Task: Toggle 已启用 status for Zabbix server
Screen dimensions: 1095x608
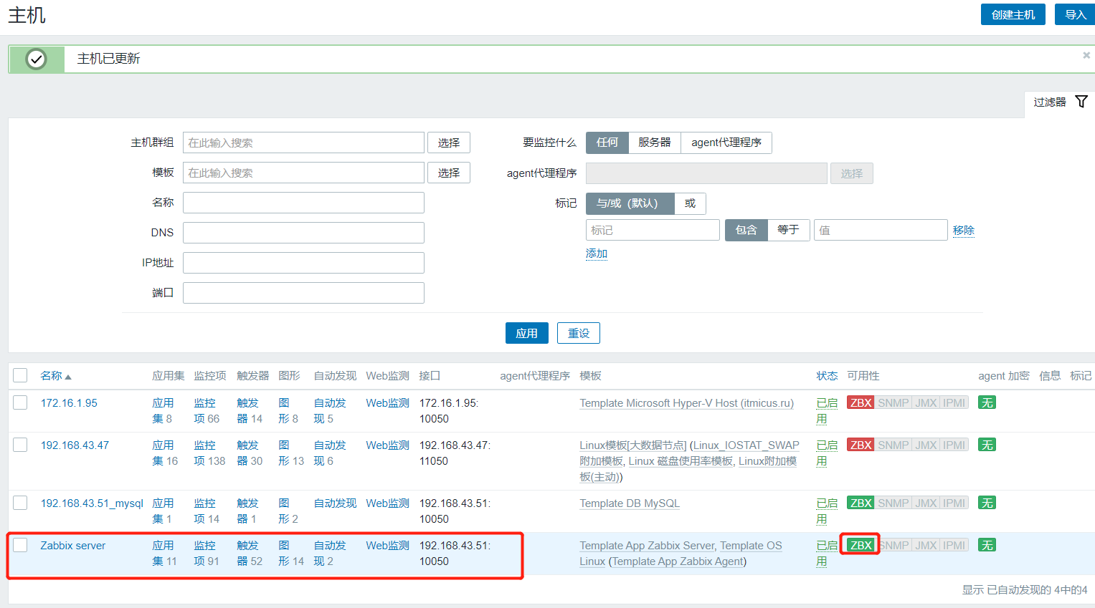Action: 827,553
